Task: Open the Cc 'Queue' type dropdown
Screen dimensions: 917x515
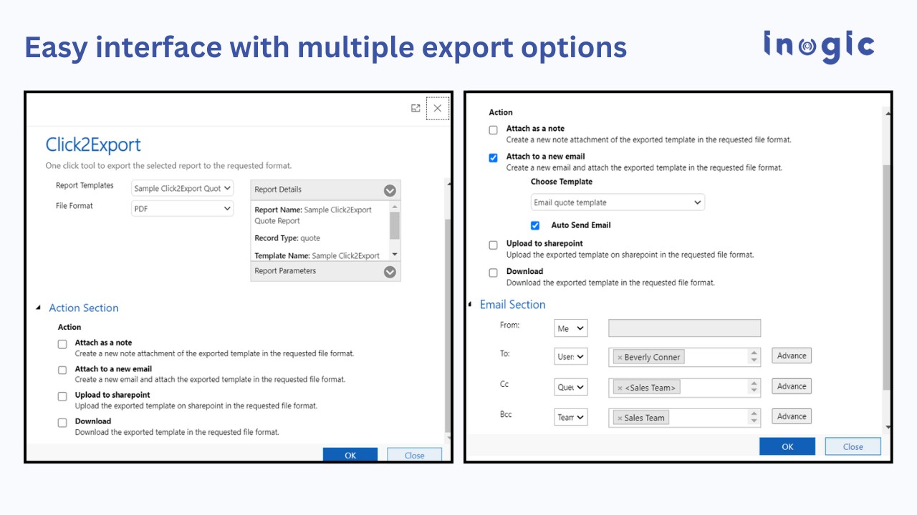Action: click(x=571, y=387)
